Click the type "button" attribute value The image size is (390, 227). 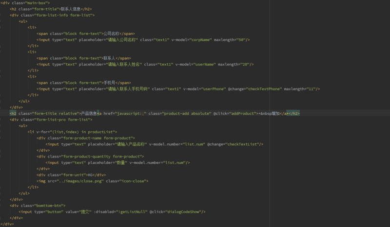(53, 211)
